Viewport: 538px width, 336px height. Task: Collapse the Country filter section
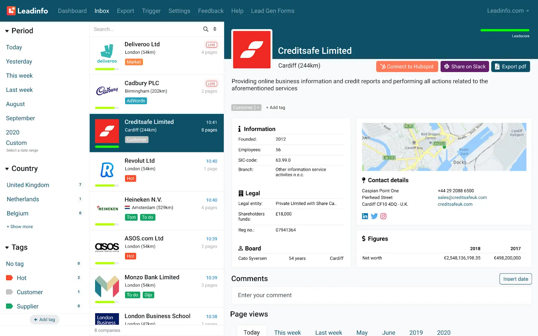pos(7,168)
